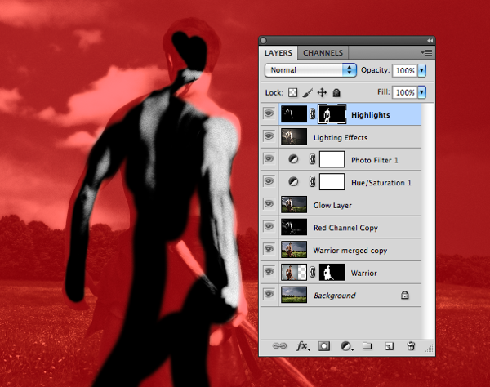
Task: Select the Warrior layer image thumbnail
Action: tap(294, 273)
